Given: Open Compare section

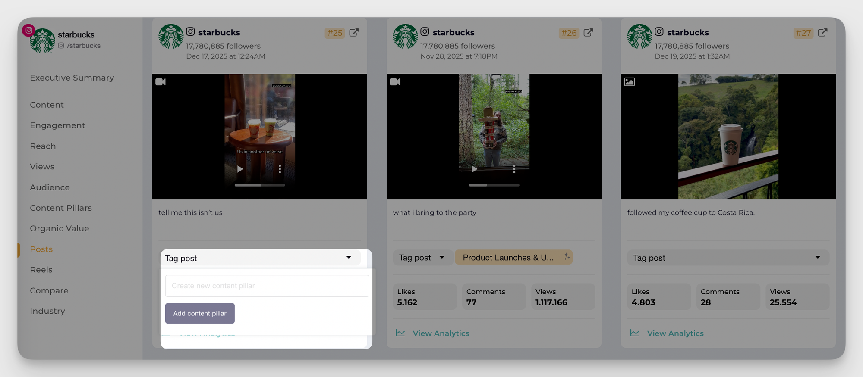Looking at the screenshot, I should 49,290.
